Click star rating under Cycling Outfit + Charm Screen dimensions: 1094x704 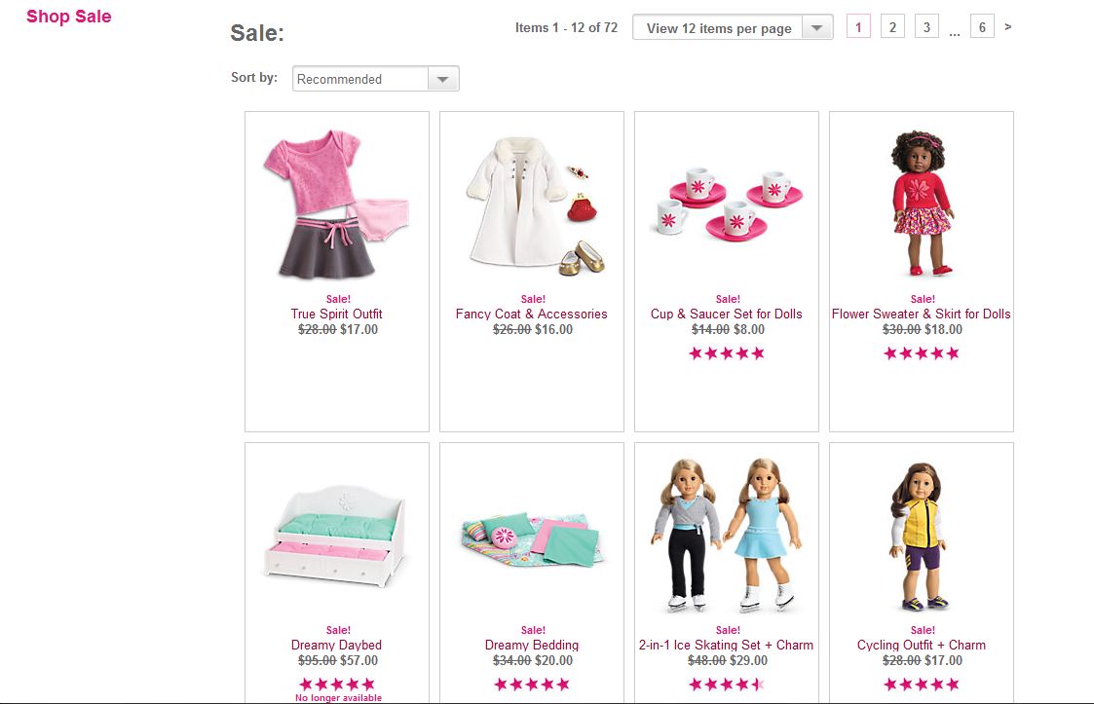click(x=921, y=685)
